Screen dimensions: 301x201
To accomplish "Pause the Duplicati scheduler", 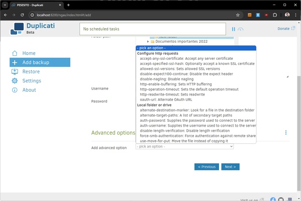I will [234, 29].
